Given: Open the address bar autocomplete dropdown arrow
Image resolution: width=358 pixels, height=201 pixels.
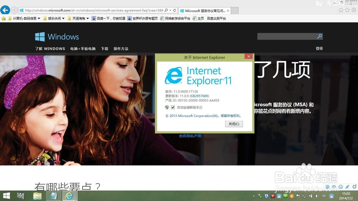Looking at the screenshot, I should pyautogui.click(x=170, y=10).
